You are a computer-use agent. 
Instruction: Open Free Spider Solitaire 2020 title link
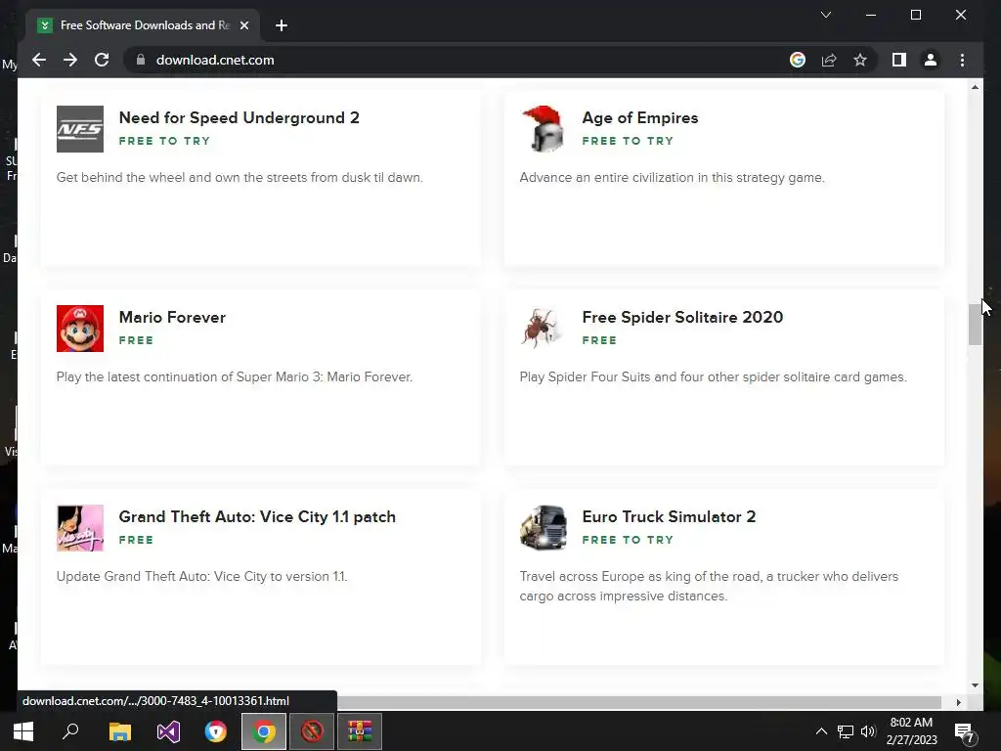point(681,318)
